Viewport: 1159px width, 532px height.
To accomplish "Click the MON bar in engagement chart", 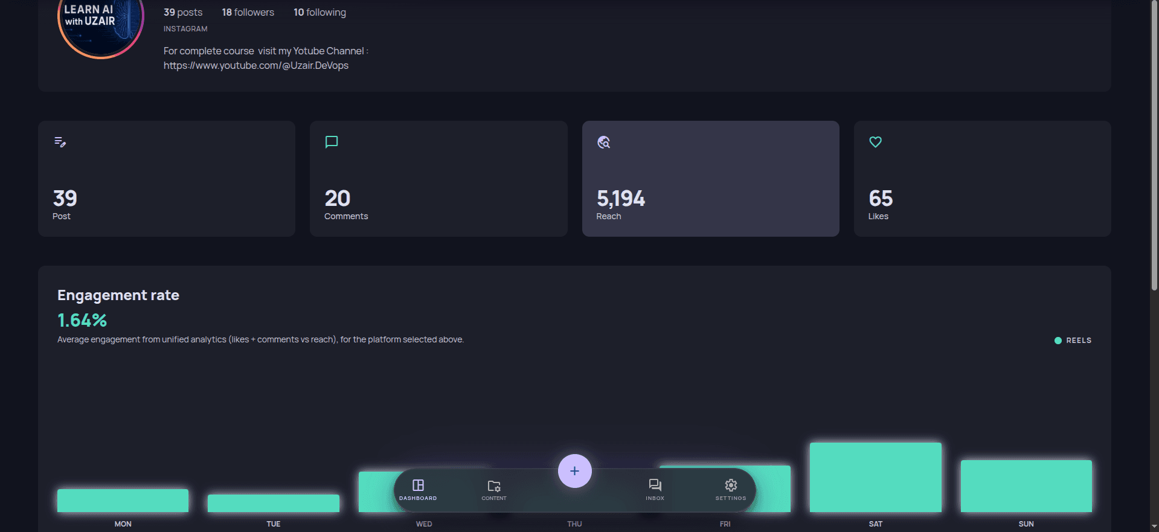I will tap(123, 501).
